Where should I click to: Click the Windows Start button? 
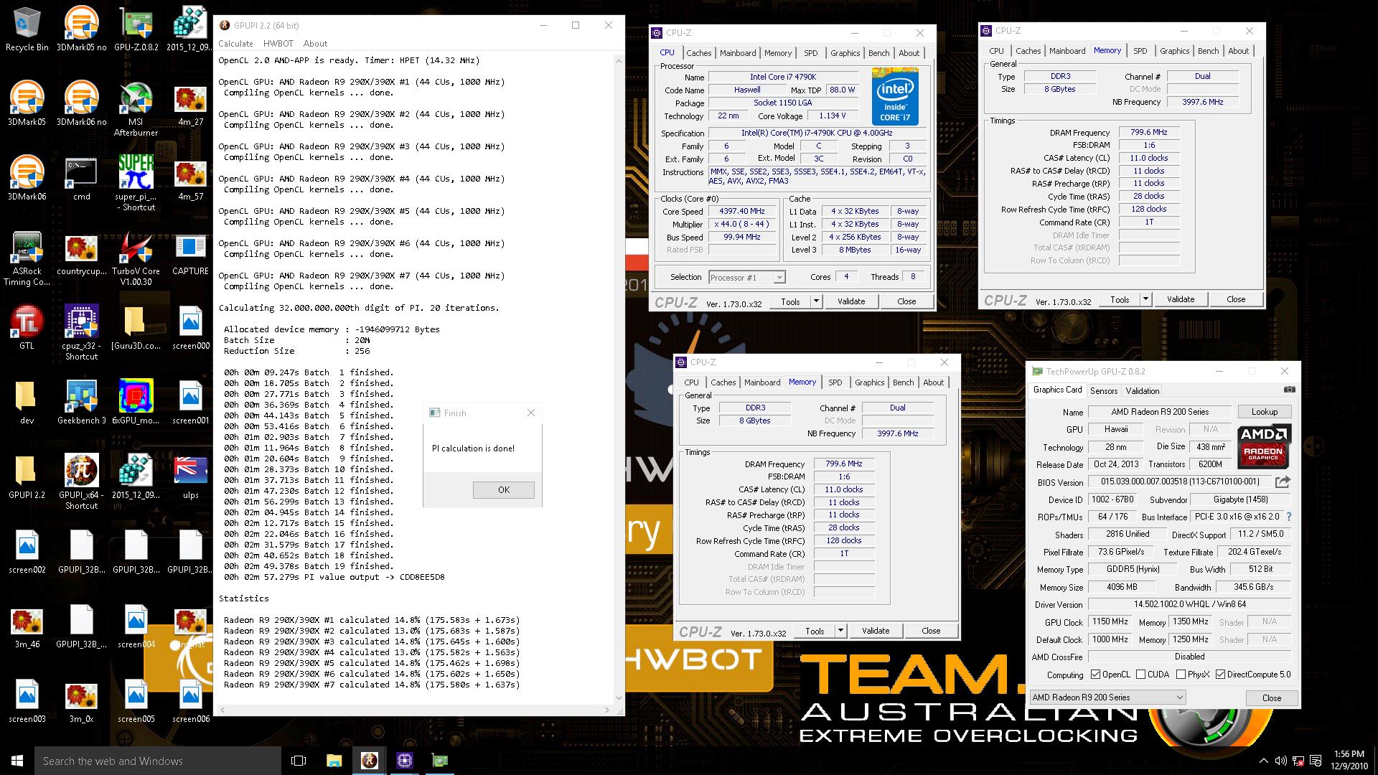(17, 761)
